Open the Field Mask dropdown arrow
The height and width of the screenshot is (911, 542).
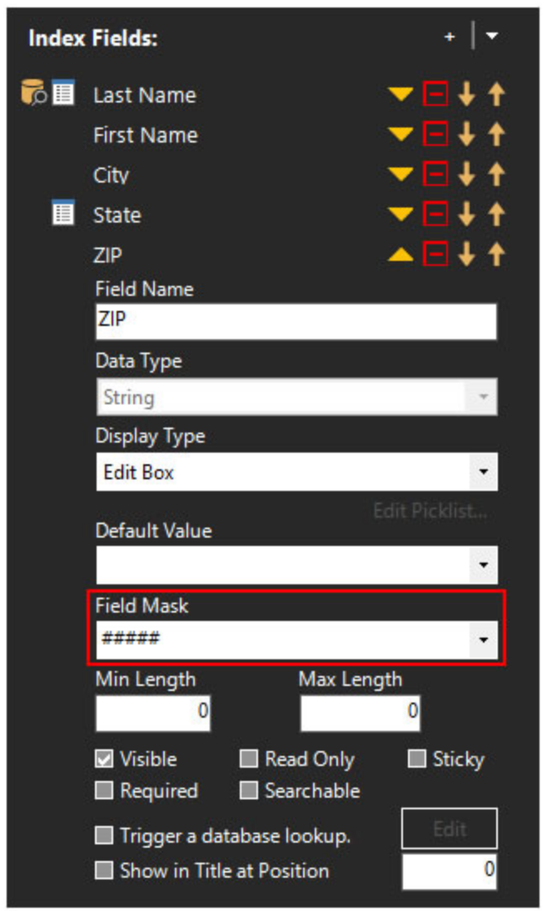[x=484, y=639]
